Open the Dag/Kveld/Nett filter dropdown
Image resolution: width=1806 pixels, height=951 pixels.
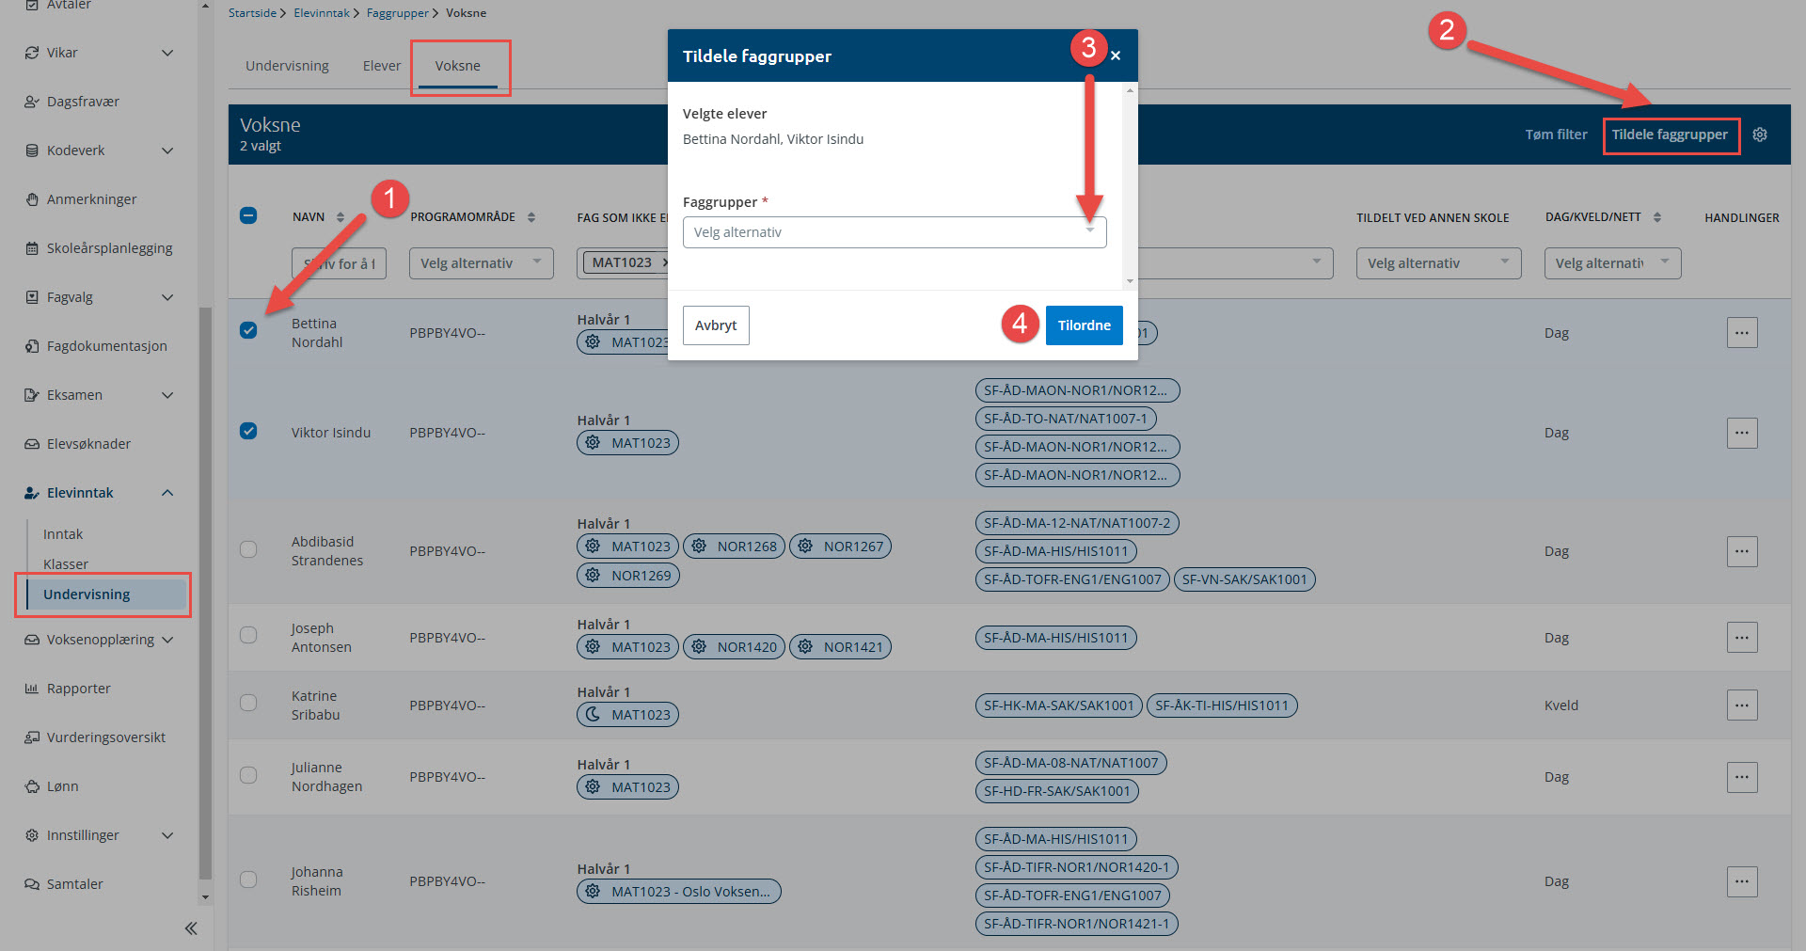(x=1612, y=263)
